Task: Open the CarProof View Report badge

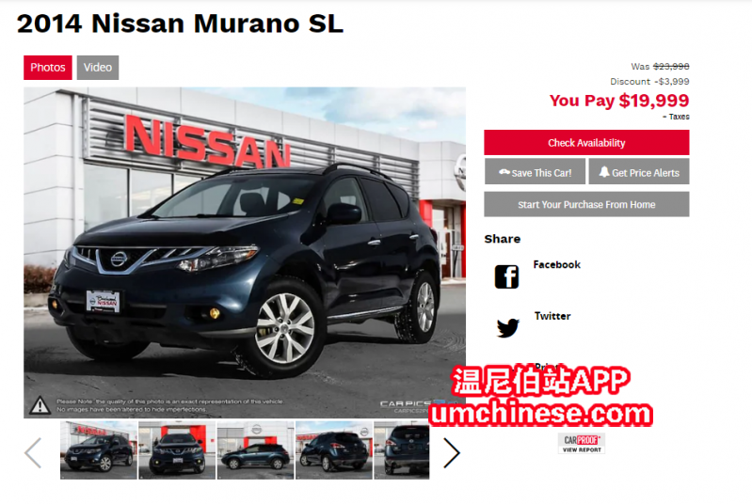Action: pyautogui.click(x=582, y=443)
